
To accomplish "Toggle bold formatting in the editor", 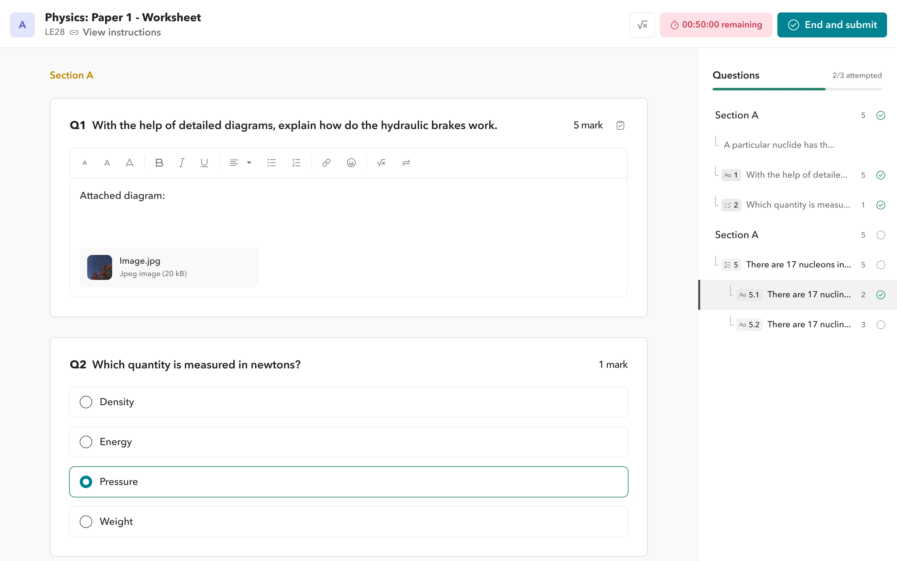I will (159, 162).
